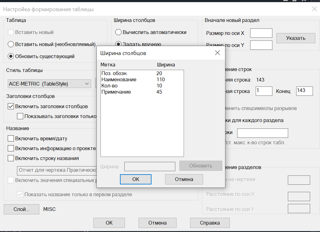
Task: Toggle 'Включить заголовки столбцов' checkbox
Action: 11,106
